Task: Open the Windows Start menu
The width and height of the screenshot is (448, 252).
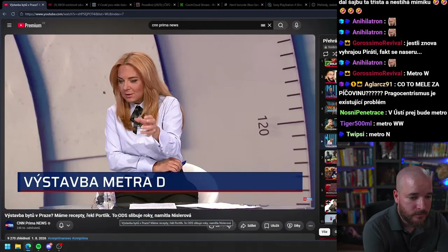Action: [7, 246]
